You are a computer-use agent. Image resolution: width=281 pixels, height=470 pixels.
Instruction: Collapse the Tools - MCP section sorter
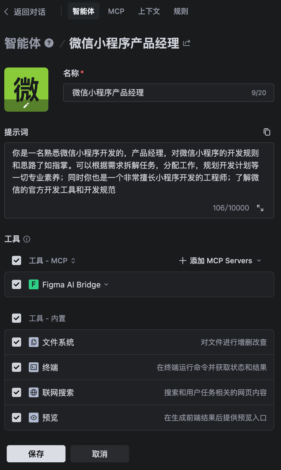[x=73, y=261]
